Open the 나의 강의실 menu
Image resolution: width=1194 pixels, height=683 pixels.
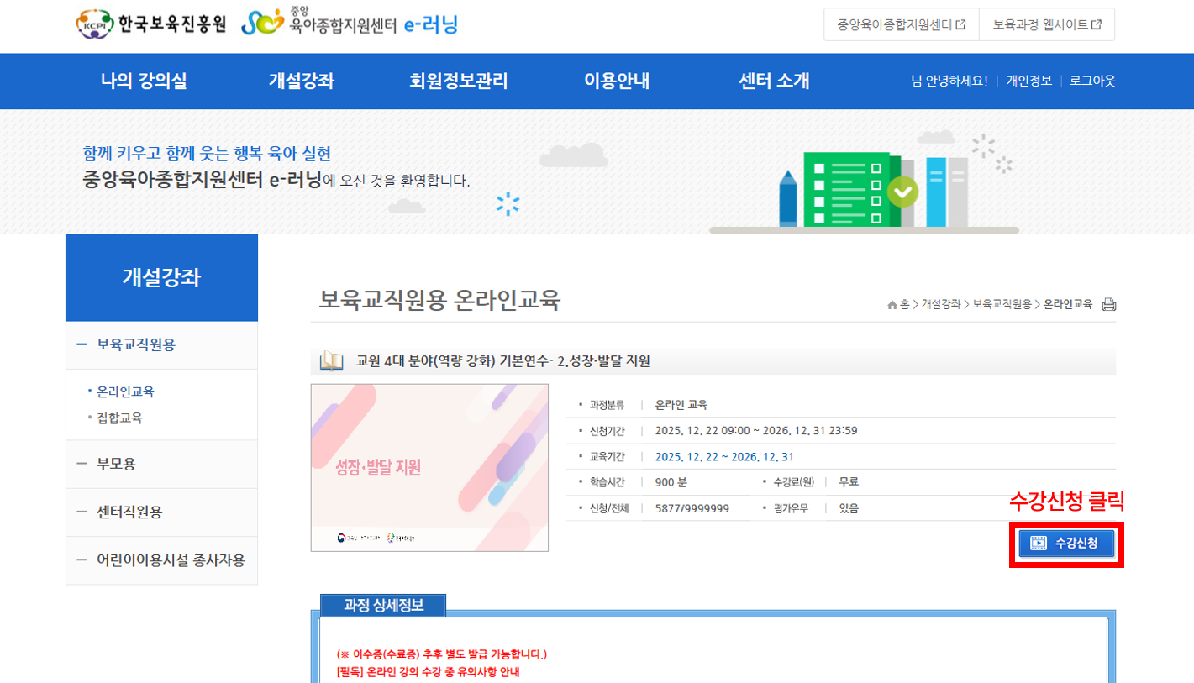click(x=144, y=81)
